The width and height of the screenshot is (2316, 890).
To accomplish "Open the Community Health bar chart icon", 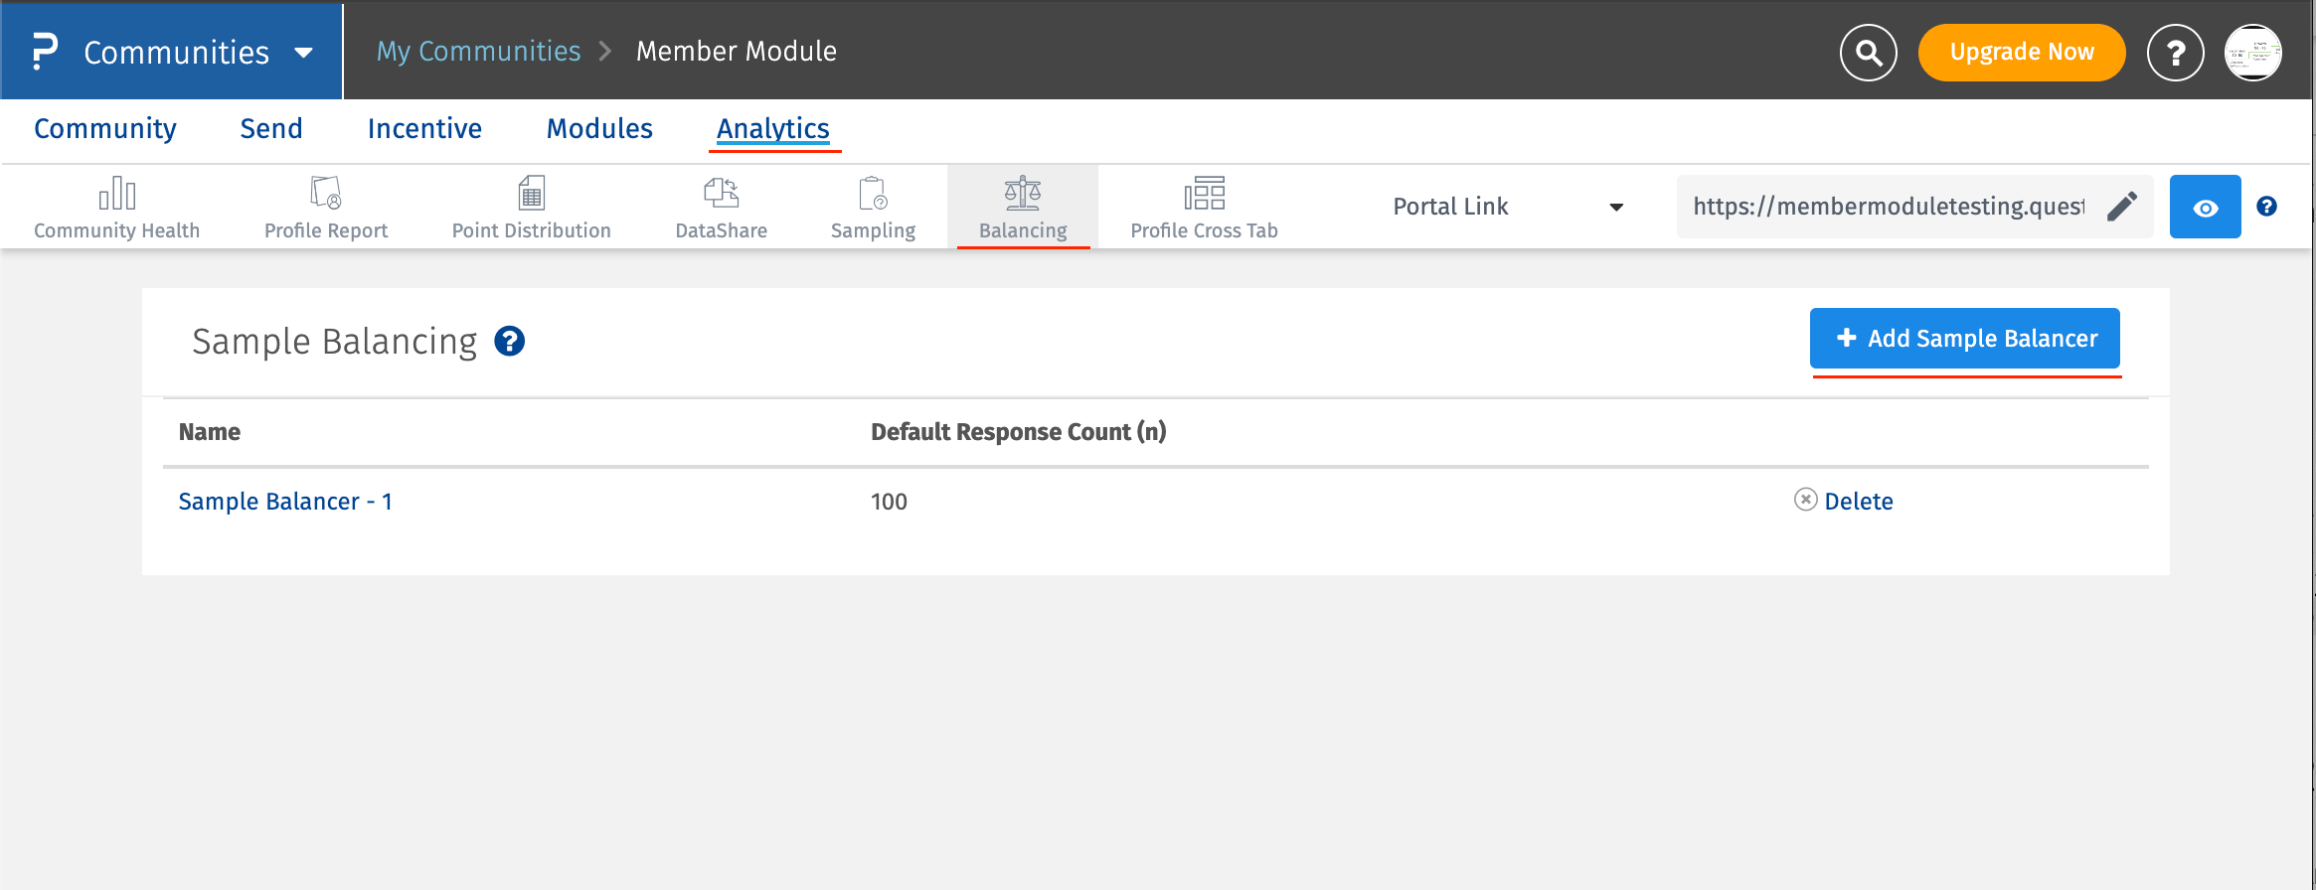I will 116,194.
